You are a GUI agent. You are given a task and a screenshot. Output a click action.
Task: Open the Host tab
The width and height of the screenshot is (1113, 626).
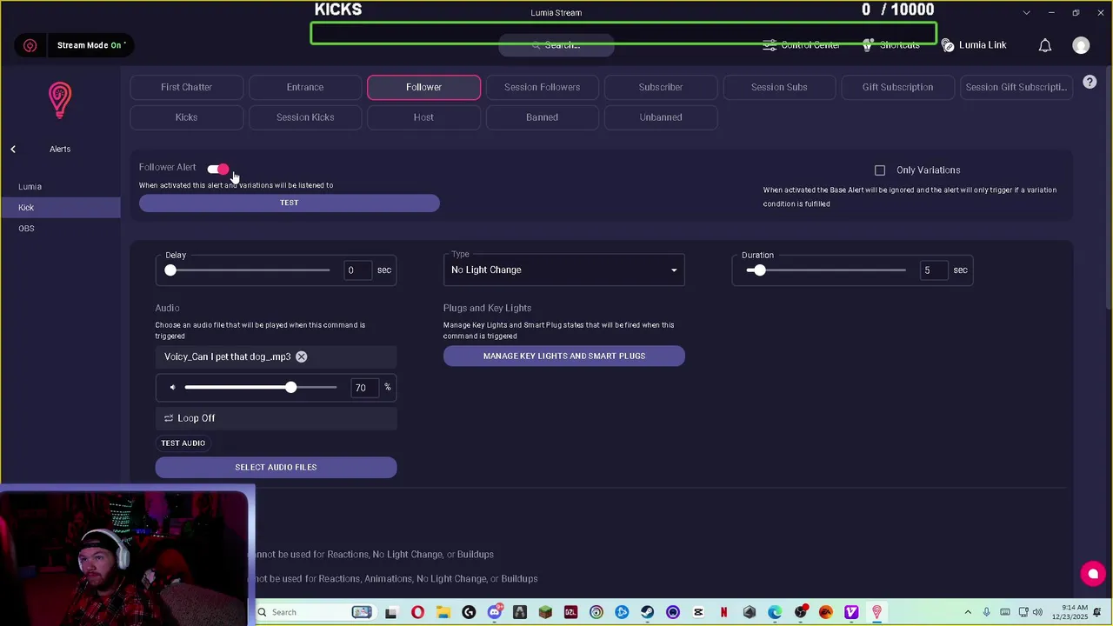pos(423,117)
